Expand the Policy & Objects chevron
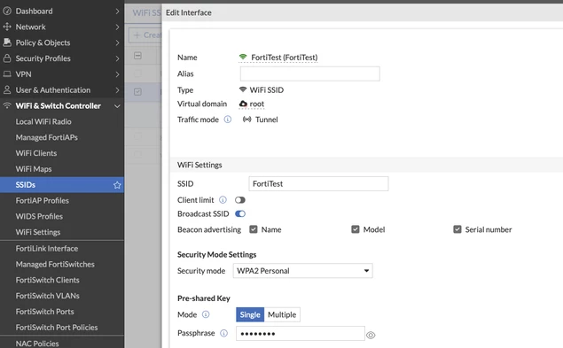Screen dimensions: 563x348 (x=117, y=43)
